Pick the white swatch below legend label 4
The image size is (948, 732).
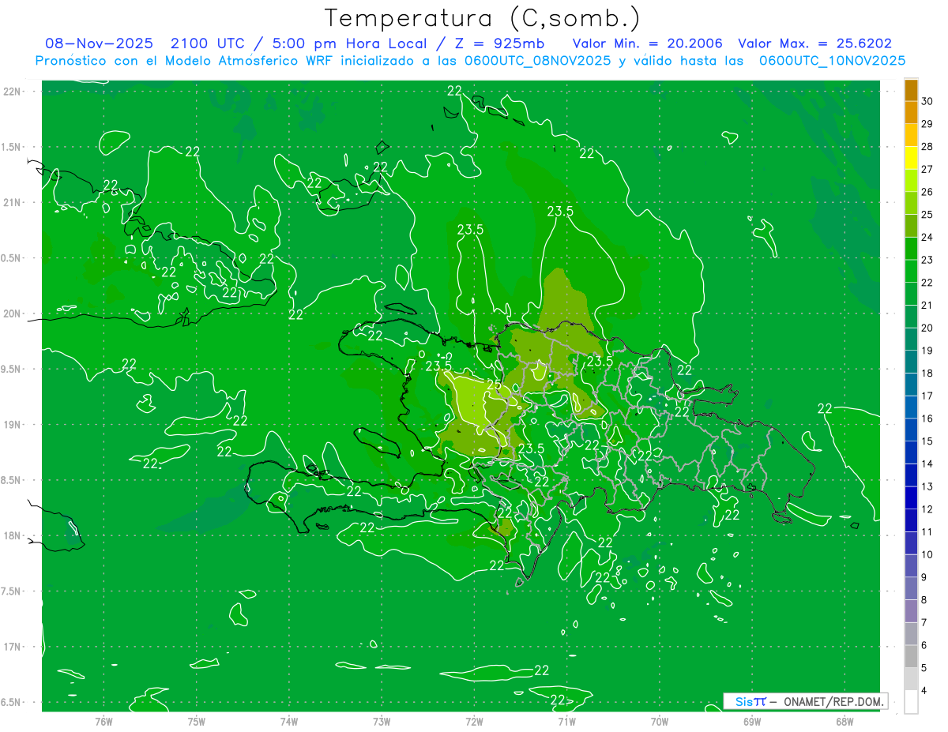[911, 702]
